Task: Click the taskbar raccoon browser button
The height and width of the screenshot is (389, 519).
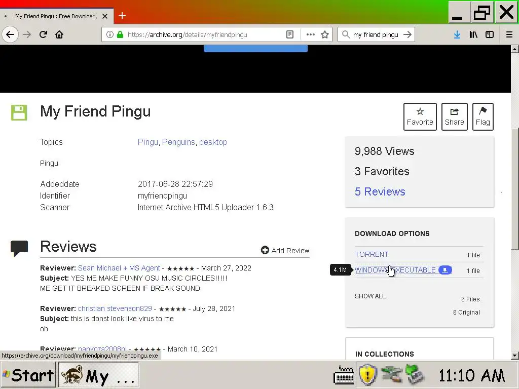Action: click(99, 375)
